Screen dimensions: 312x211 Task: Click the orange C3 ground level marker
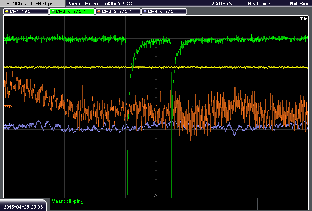point(8,107)
